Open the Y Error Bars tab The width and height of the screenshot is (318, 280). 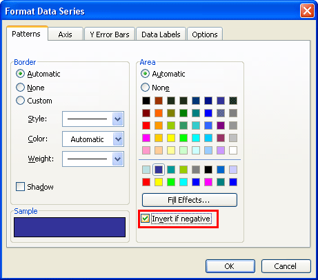coord(110,34)
